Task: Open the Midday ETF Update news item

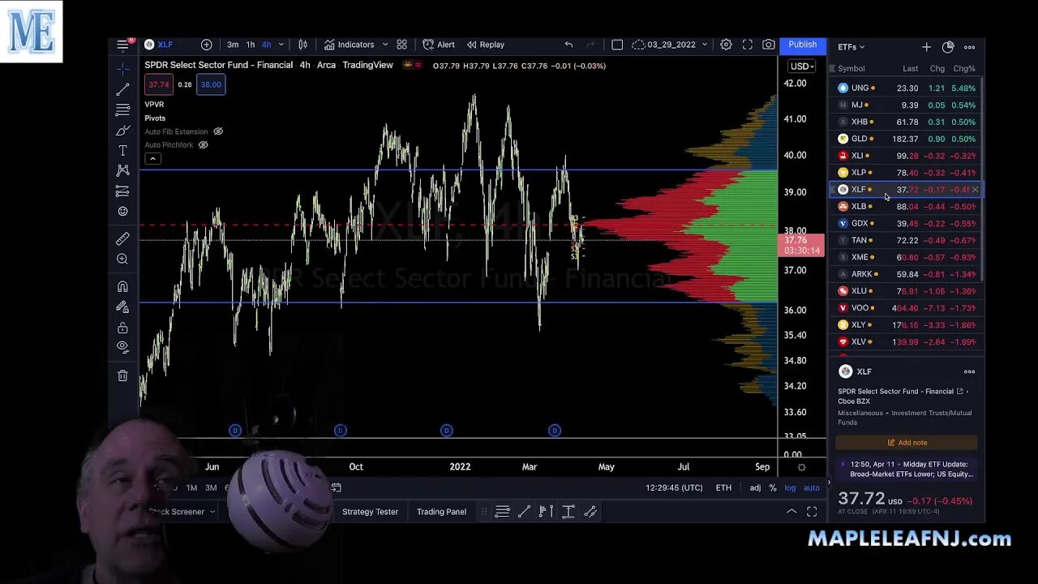Action: 906,469
